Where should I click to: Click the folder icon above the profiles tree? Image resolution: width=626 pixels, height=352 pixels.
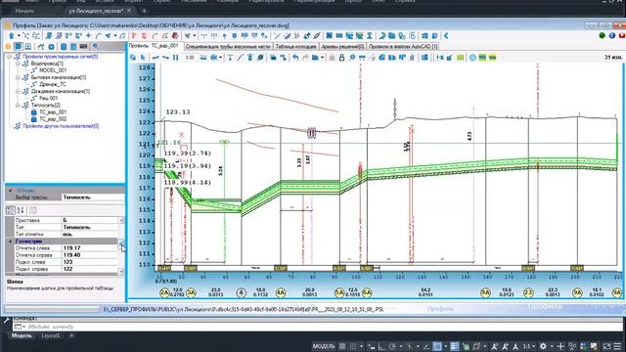click(x=9, y=46)
